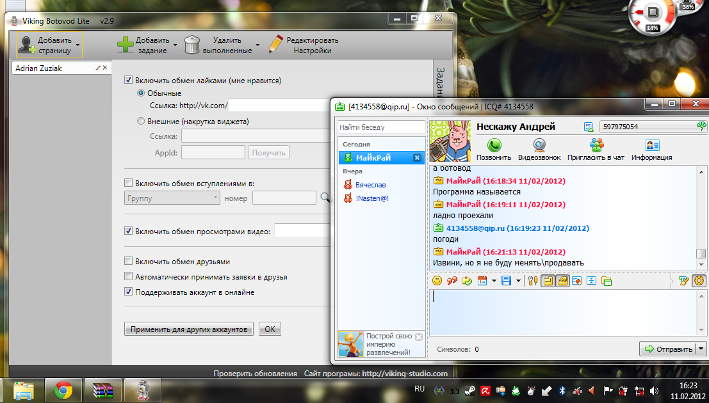Clear the chat with the eraser icon

pos(577,281)
